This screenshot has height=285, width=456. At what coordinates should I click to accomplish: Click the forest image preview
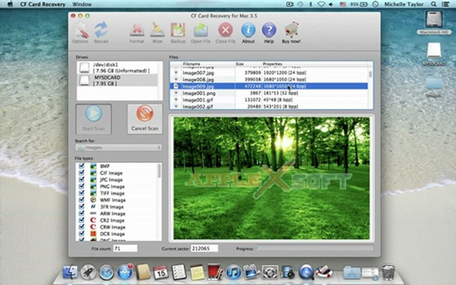point(271,178)
